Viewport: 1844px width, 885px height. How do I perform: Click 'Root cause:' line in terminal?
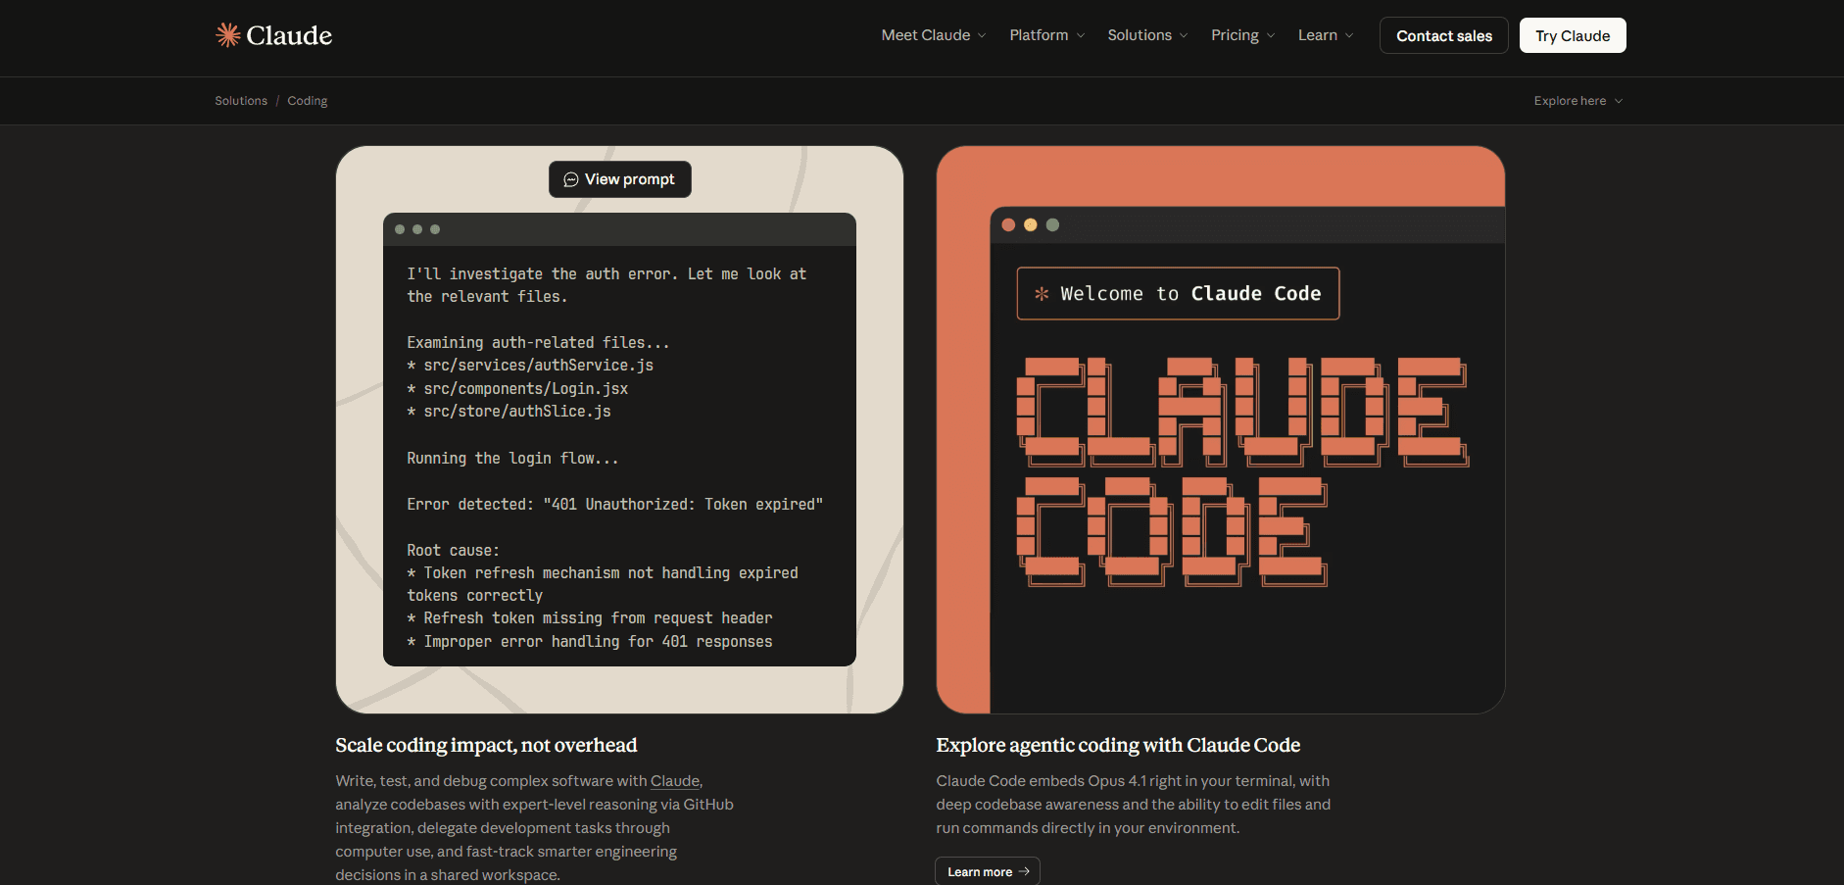(x=453, y=551)
